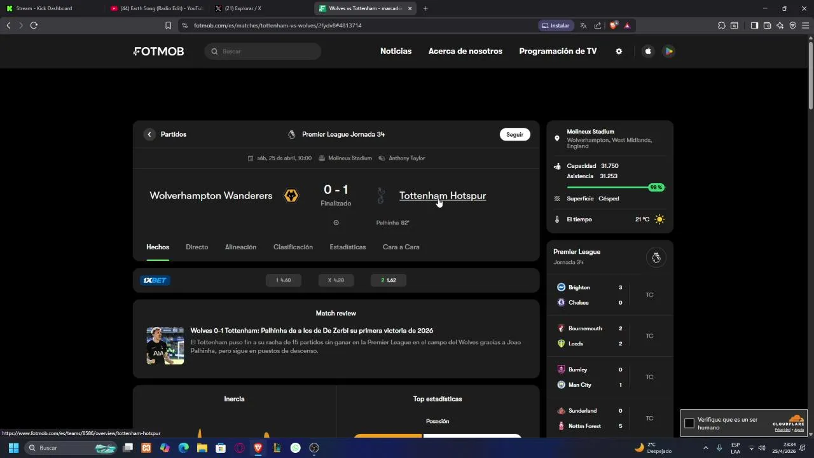The image size is (814, 458).
Task: Open WhatsApp from the taskbar
Action: click(x=295, y=448)
